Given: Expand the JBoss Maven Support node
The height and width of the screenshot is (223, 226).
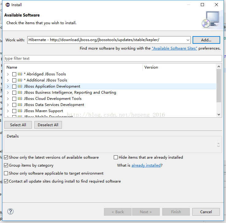Looking at the screenshot, I should tap(8, 111).
